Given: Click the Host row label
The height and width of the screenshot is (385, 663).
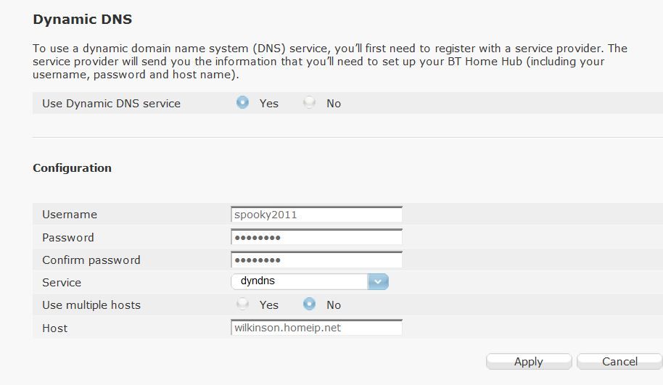Looking at the screenshot, I should point(55,328).
